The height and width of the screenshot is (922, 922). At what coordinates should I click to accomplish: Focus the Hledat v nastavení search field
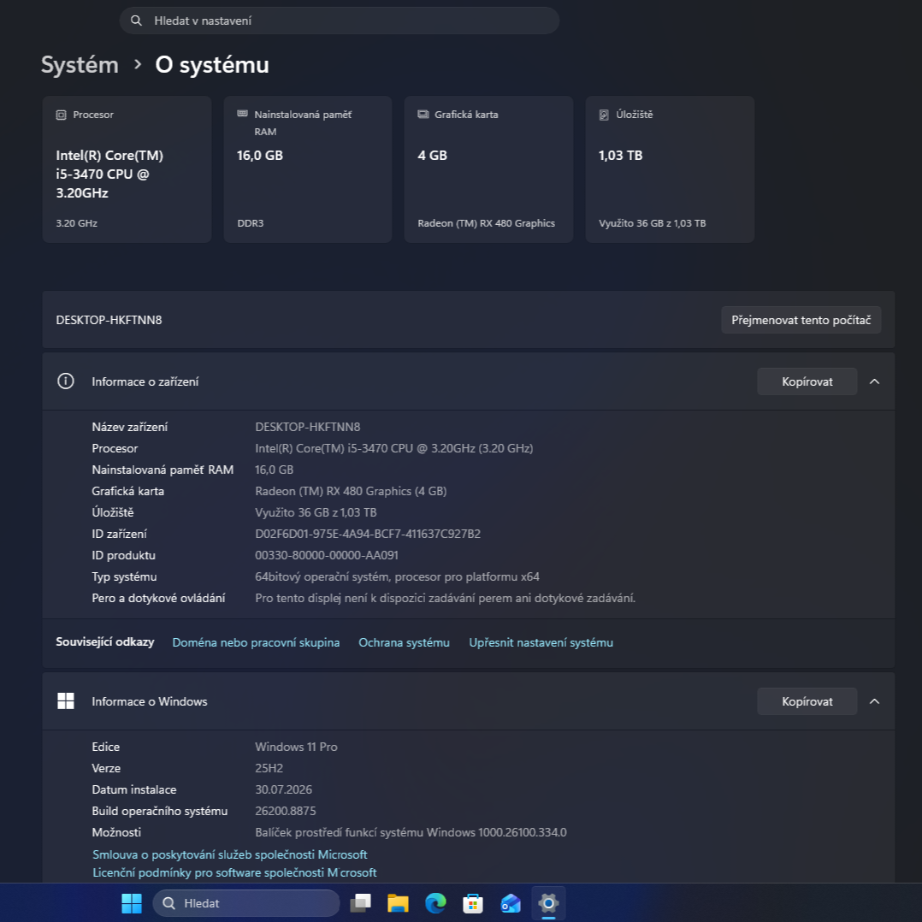click(340, 21)
